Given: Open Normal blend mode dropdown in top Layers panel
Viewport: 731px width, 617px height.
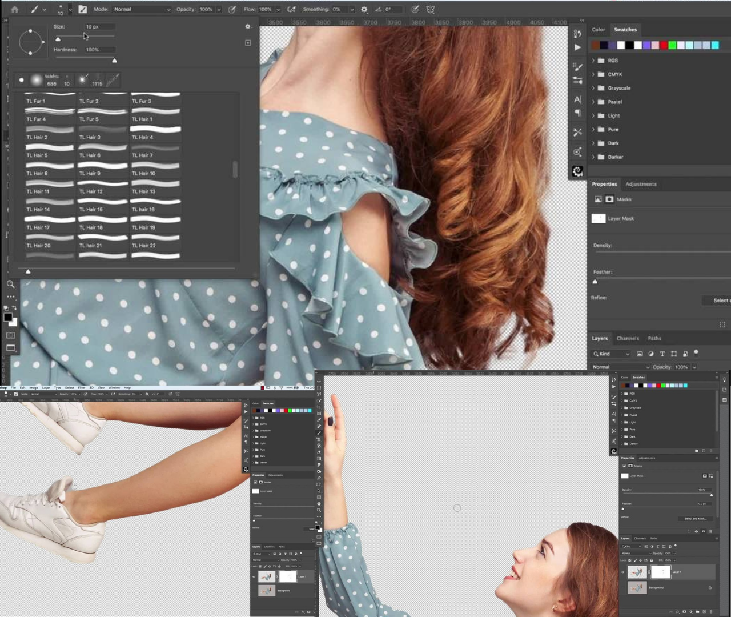Looking at the screenshot, I should point(620,367).
